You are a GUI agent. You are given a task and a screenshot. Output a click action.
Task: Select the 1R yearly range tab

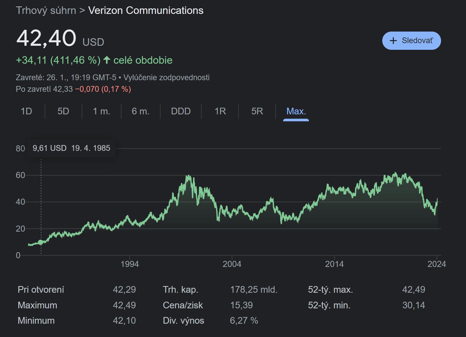coord(220,111)
